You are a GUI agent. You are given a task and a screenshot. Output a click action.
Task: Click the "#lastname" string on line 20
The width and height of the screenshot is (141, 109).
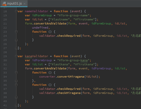(x=60, y=19)
